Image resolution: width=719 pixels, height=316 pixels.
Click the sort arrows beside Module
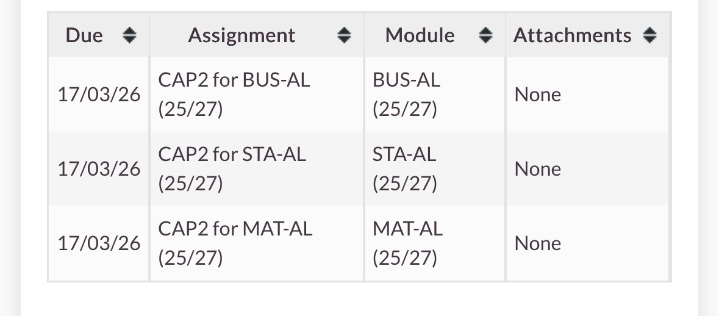coord(485,36)
